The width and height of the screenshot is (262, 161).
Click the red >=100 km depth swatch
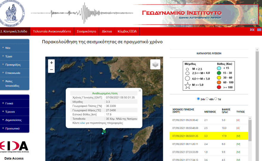pyautogui.click(x=219, y=87)
